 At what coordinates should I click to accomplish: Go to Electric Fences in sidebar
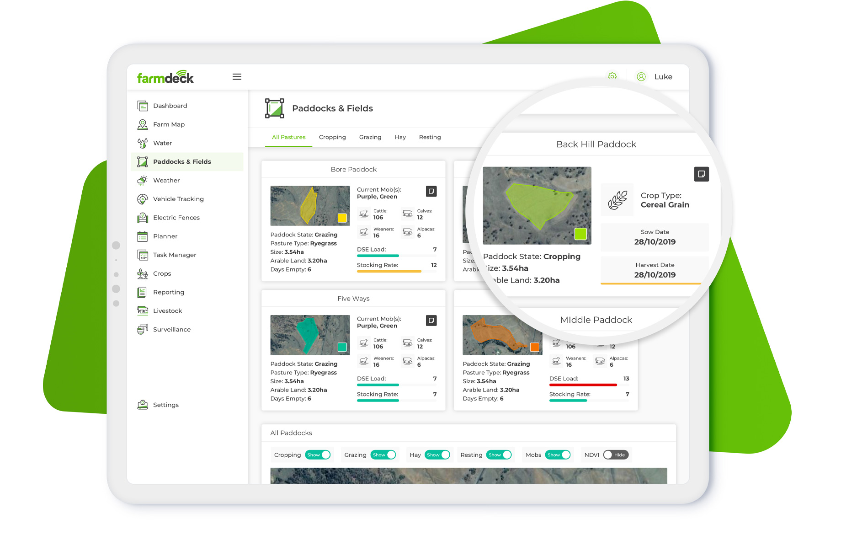(176, 218)
